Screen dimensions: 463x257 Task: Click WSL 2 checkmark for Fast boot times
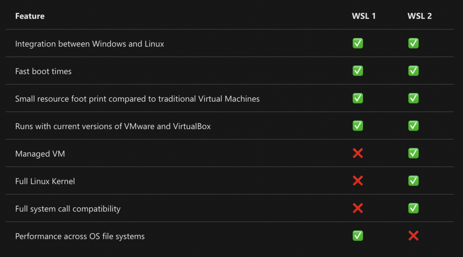point(413,71)
